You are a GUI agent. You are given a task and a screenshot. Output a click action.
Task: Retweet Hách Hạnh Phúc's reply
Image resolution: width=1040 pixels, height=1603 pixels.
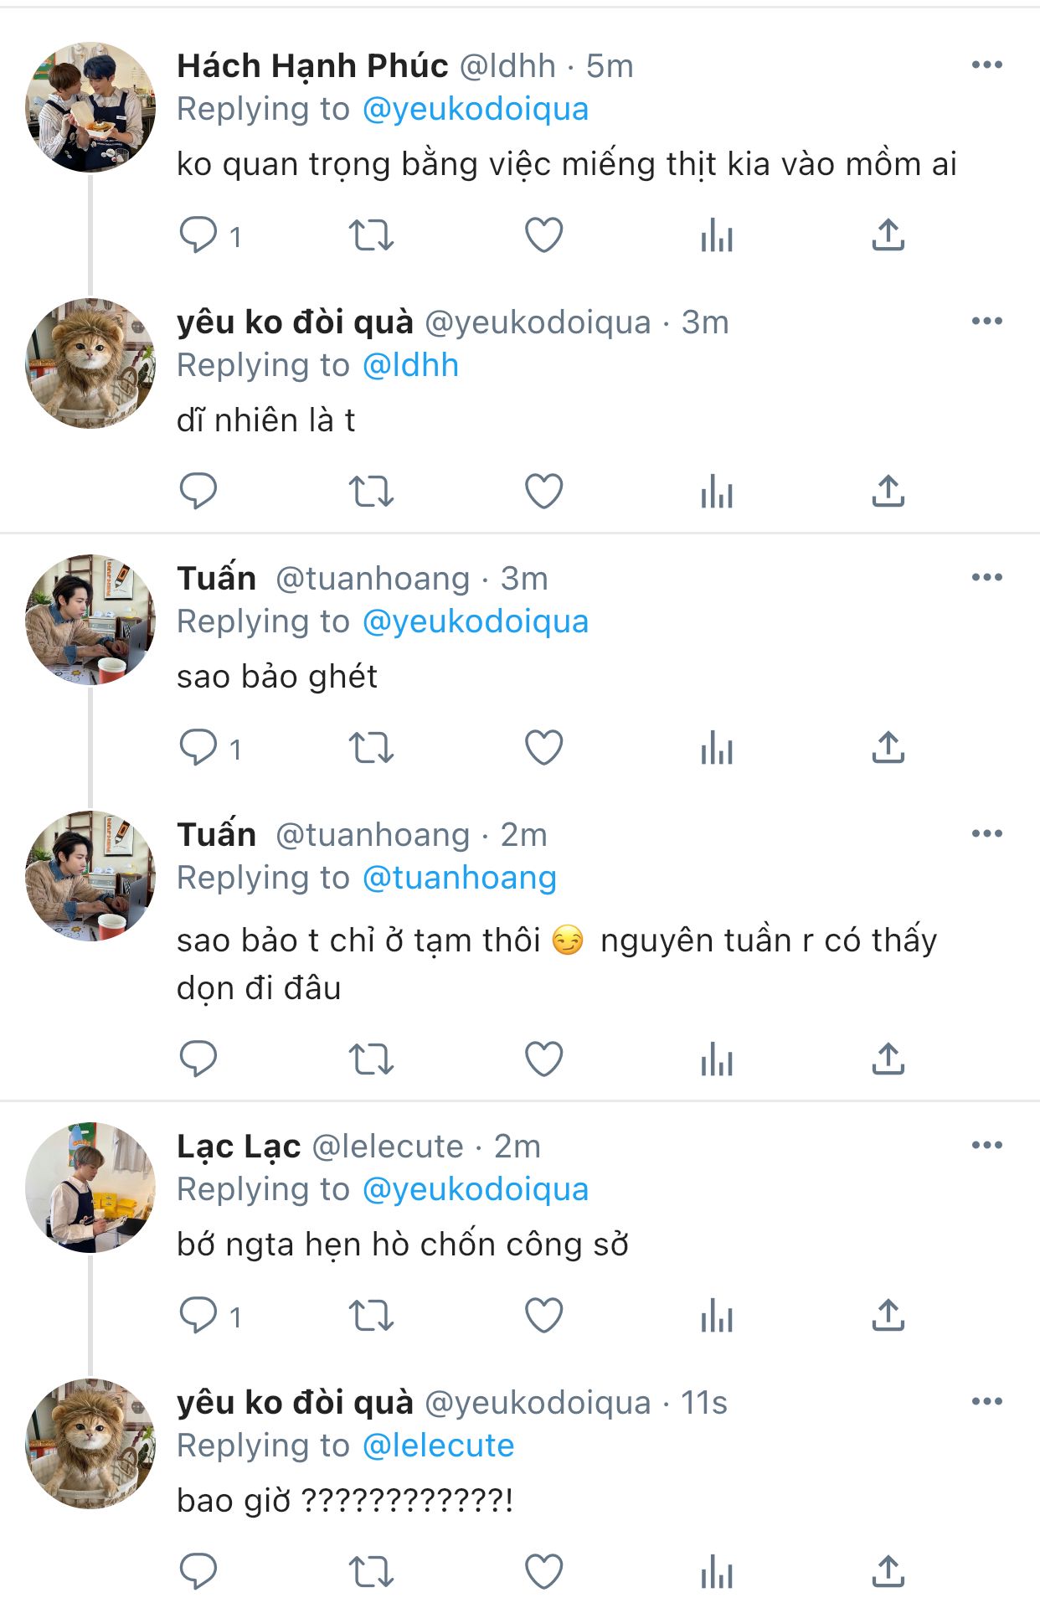click(371, 235)
